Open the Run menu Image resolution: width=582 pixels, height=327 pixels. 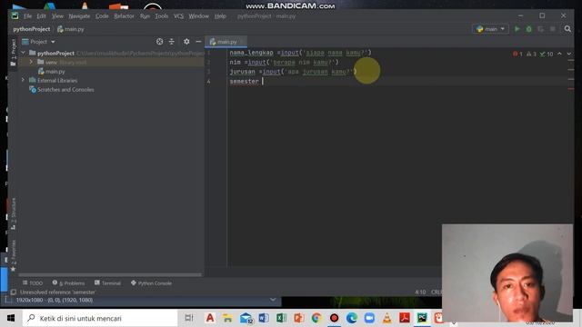(x=145, y=16)
